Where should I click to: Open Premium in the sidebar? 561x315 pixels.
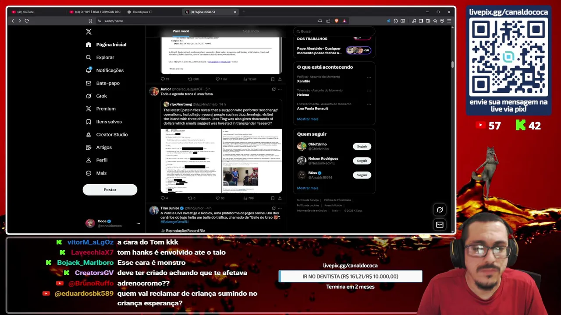101,108
